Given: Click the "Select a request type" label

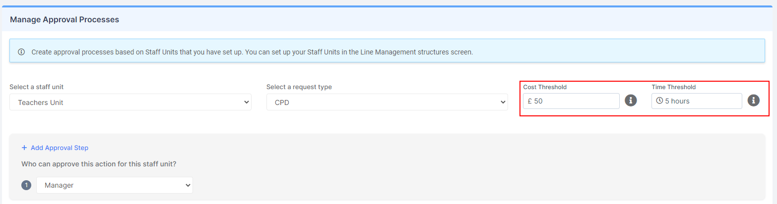Looking at the screenshot, I should (x=299, y=87).
